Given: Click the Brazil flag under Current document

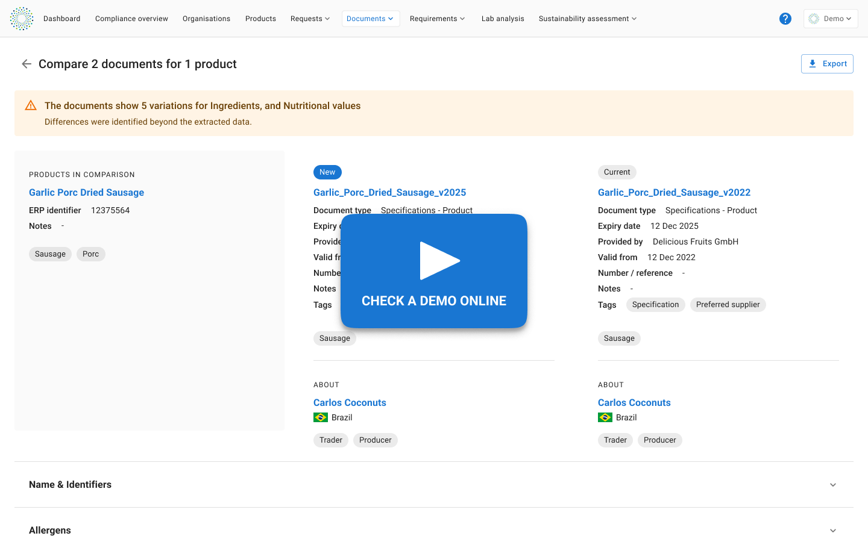Looking at the screenshot, I should coord(605,417).
